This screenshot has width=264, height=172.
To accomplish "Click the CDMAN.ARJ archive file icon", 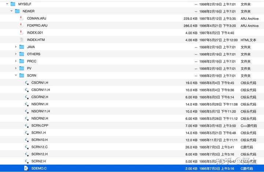I will (22, 18).
